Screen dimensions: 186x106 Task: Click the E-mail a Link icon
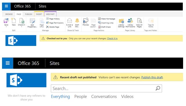(70, 21)
